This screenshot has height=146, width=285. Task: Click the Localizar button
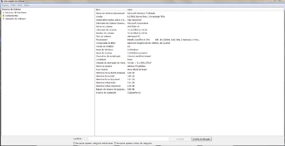pyautogui.click(x=180, y=139)
